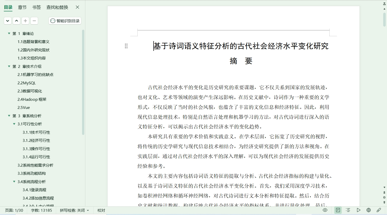Go to 3.4.2添加信息流程 heading
This screenshot has height=215, width=387.
click(38, 198)
